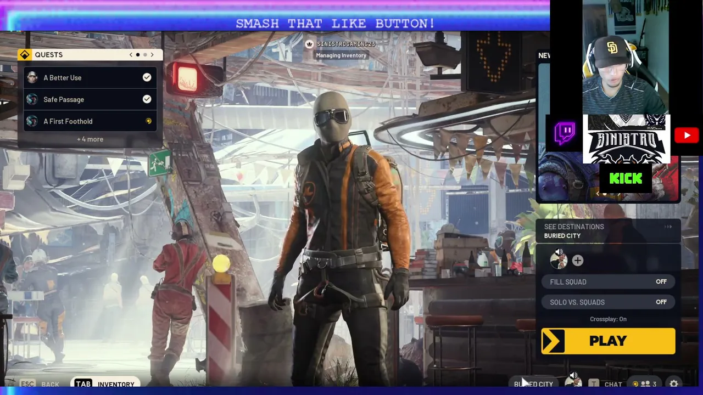The width and height of the screenshot is (703, 395).
Task: Go to next quests page arrow
Action: click(152, 55)
